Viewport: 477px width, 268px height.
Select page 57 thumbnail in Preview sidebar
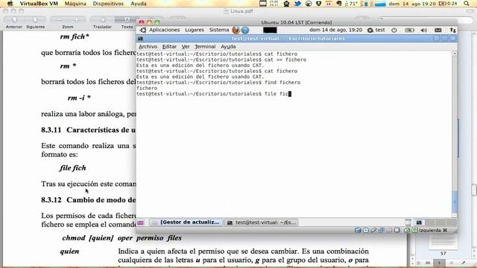click(x=443, y=242)
